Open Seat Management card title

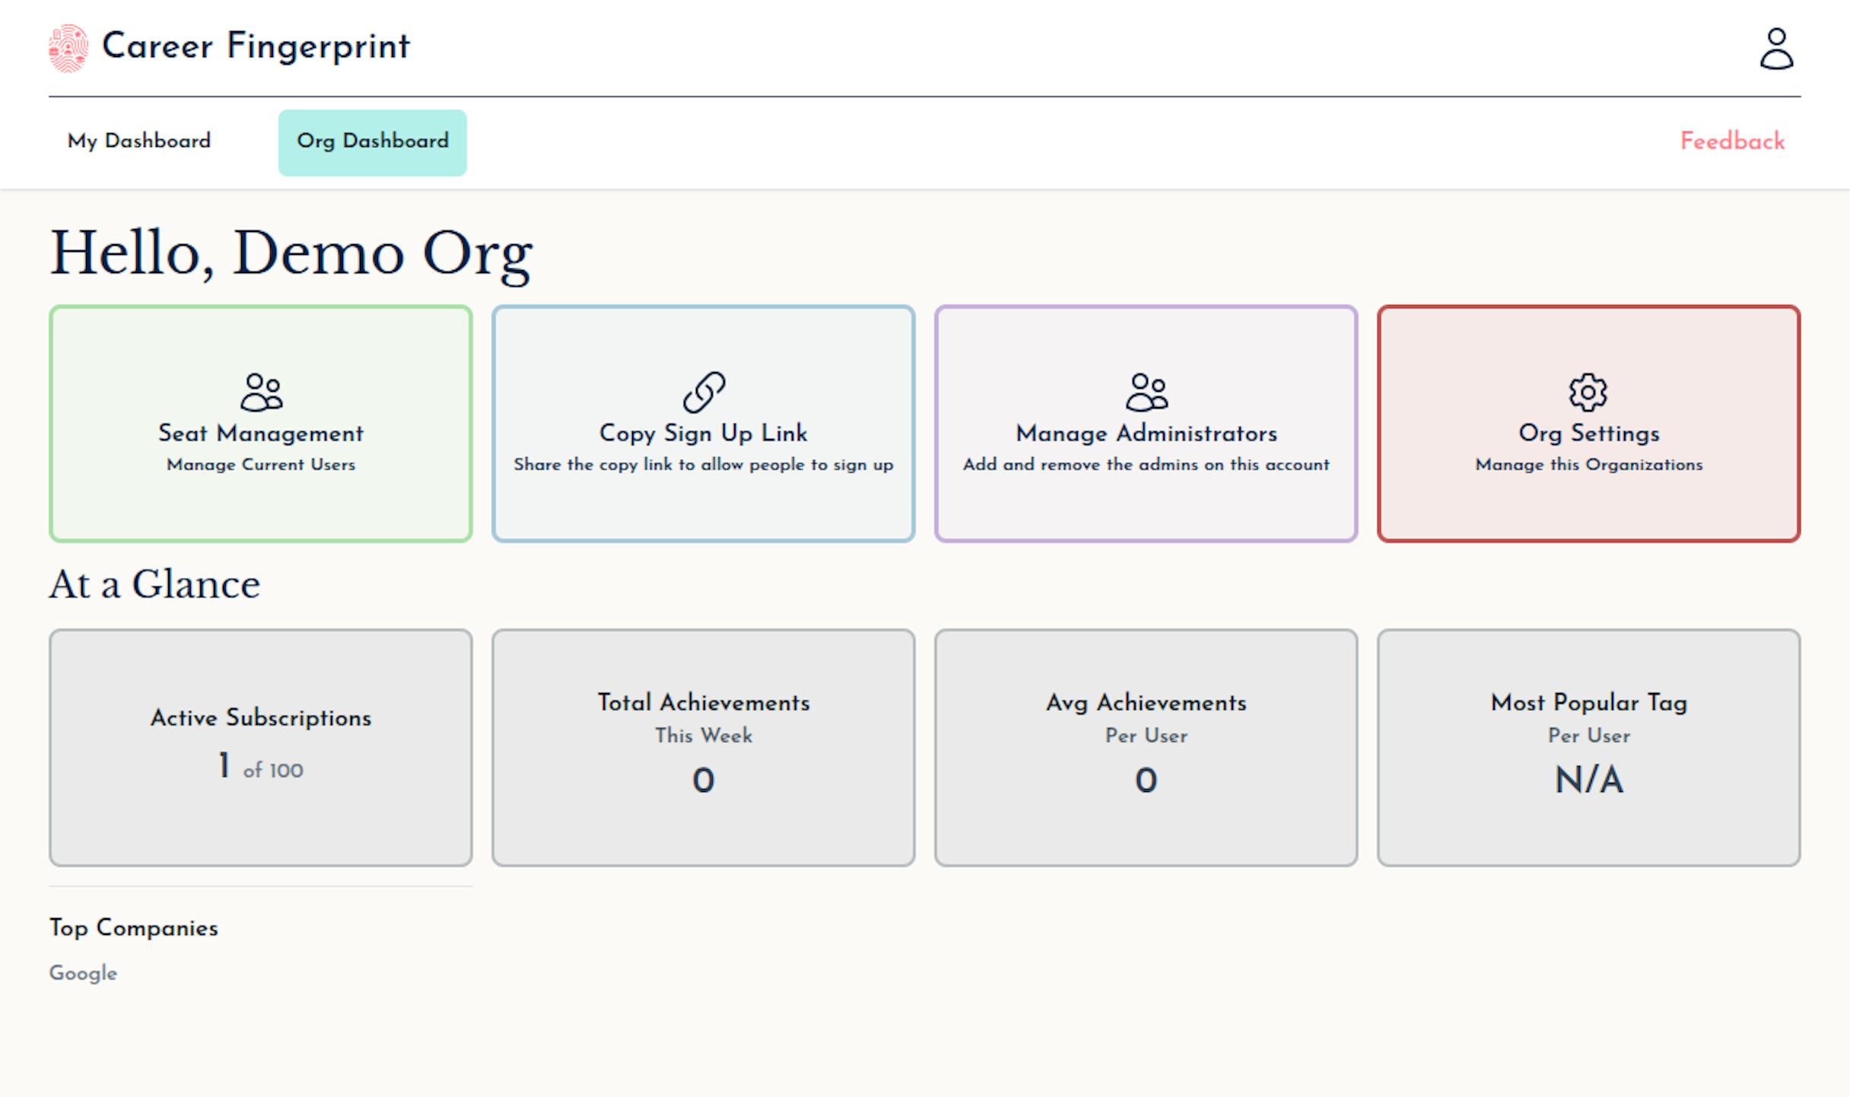tap(261, 434)
